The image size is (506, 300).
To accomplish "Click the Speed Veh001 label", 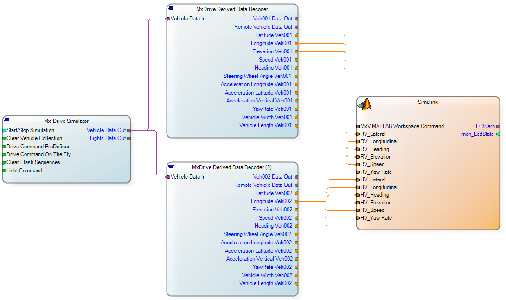I will click(275, 60).
